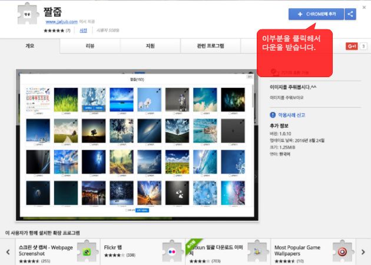Tick checkbox under the ocean wave thumbnail
The height and width of the screenshot is (265, 371).
click(202, 176)
